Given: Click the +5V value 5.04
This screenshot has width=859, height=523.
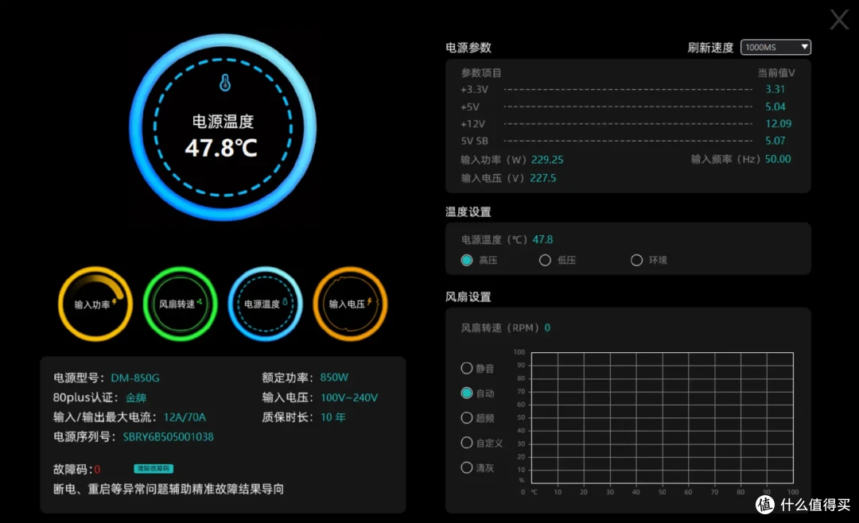Looking at the screenshot, I should 775,107.
